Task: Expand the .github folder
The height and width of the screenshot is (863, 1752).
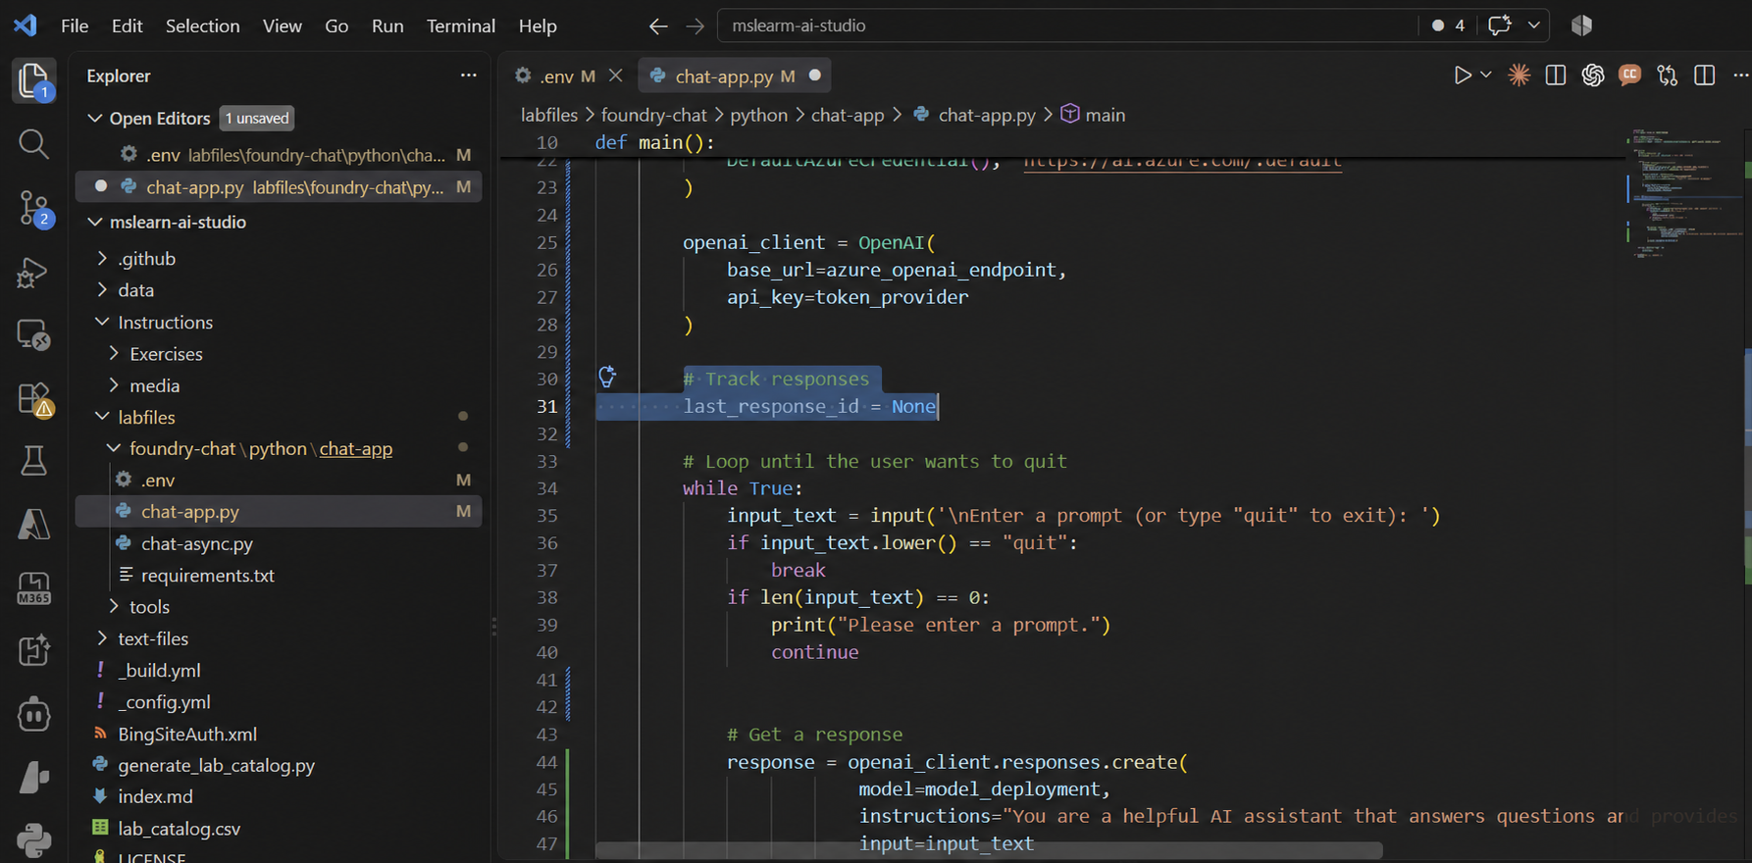Action: (103, 259)
